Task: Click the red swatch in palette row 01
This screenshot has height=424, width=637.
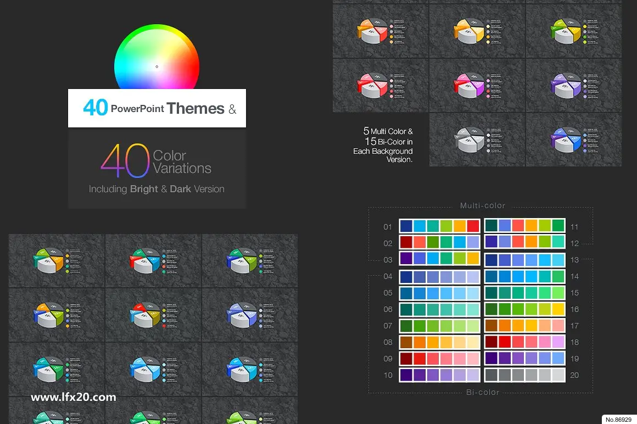Action: 473,226
